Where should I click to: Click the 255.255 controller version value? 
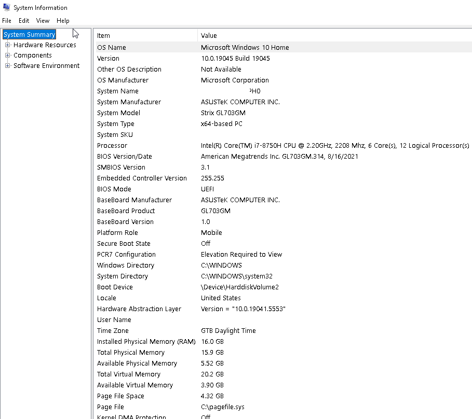point(212,178)
